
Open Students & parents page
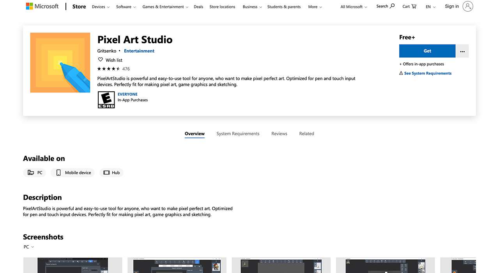tap(284, 7)
